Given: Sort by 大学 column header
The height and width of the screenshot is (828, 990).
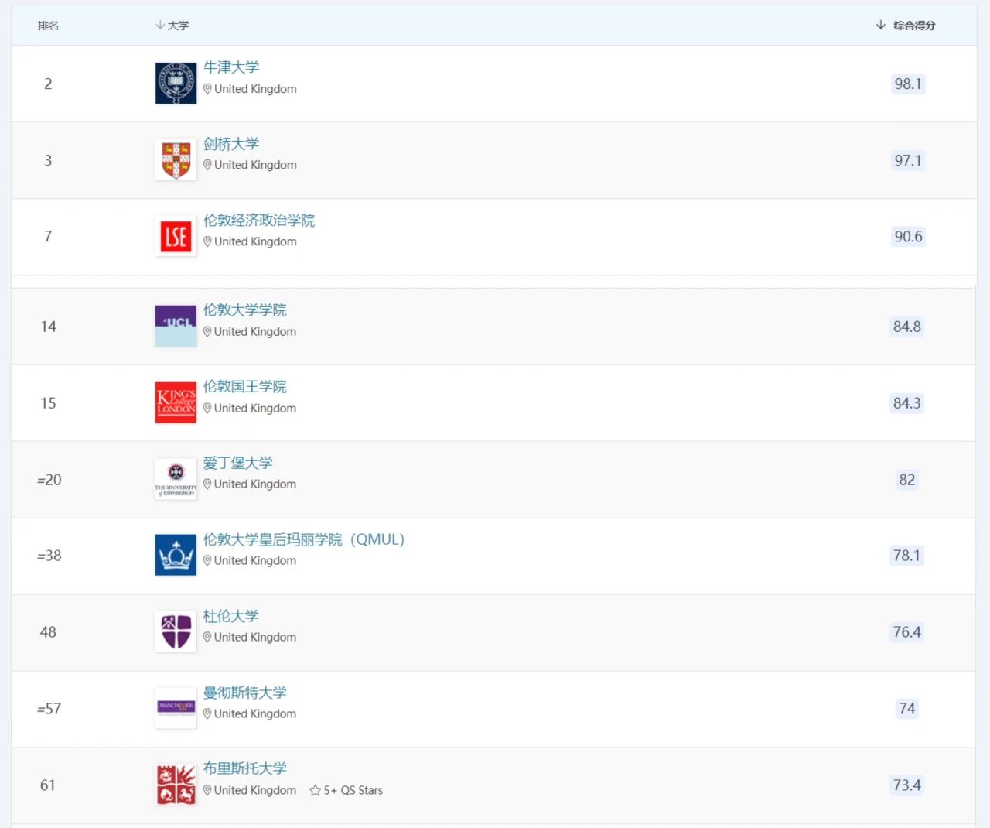Looking at the screenshot, I should click(172, 26).
